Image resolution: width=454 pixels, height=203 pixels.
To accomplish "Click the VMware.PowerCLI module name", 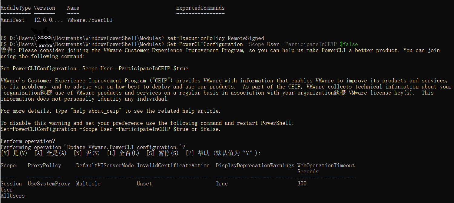I will point(90,20).
